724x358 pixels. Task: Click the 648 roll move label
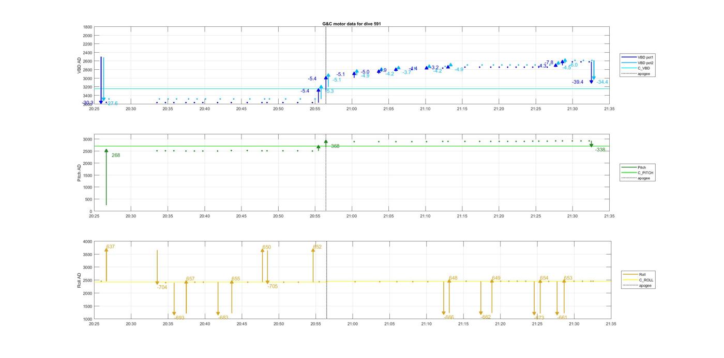(453, 278)
